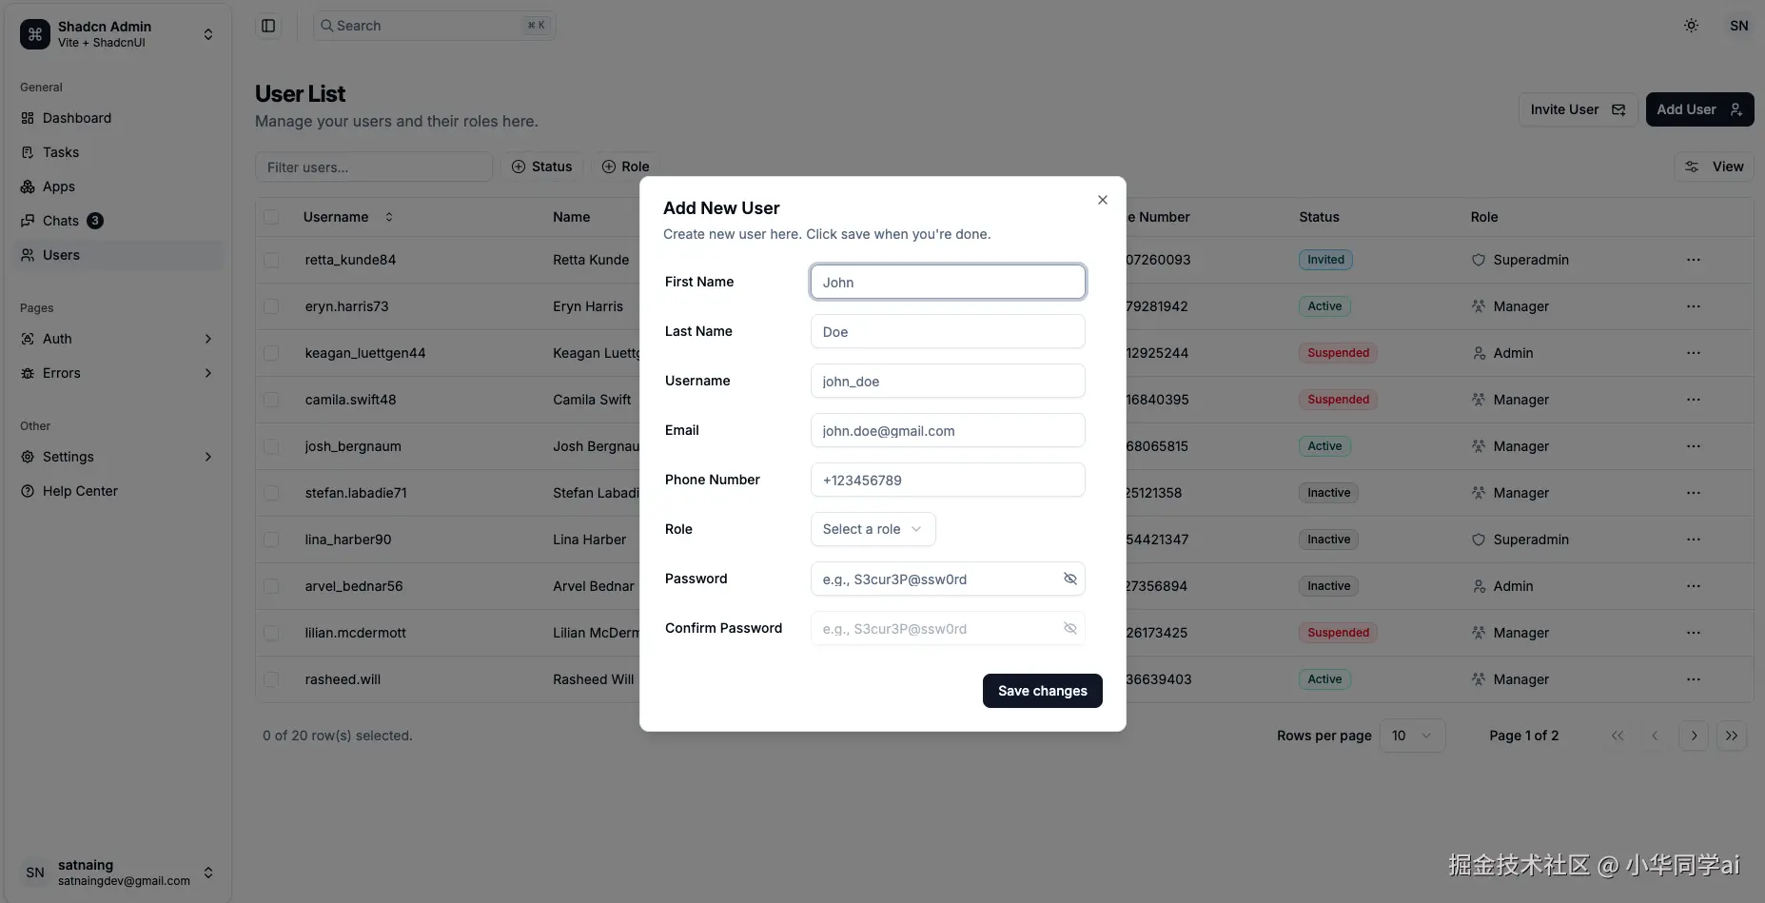Open rows per page dropdown
This screenshot has width=1765, height=903.
[1411, 736]
